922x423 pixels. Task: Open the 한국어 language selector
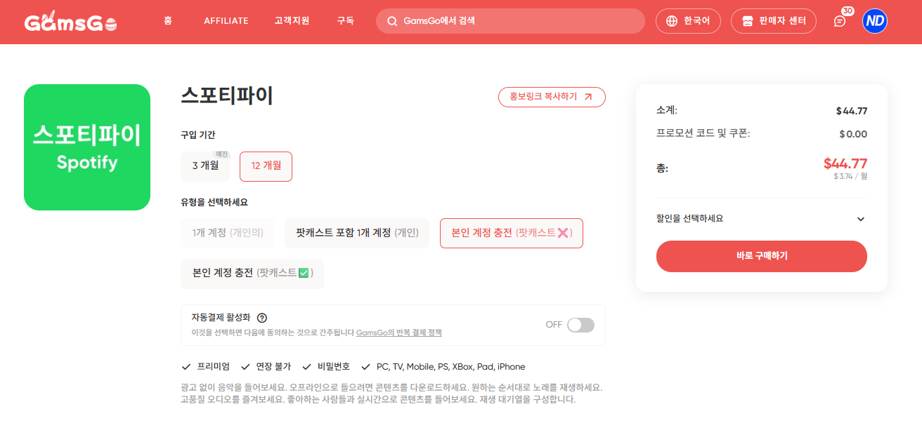tap(688, 21)
